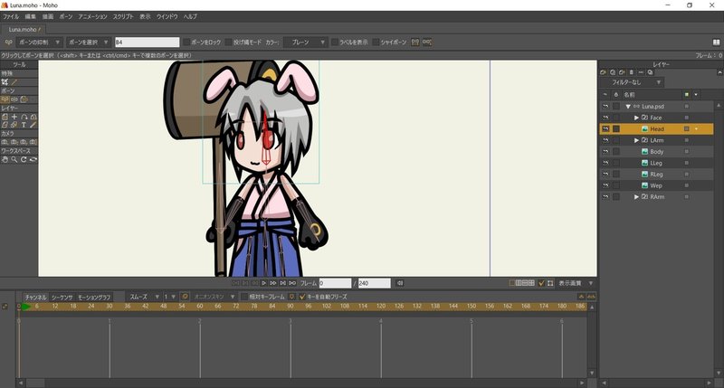Select the Zoom Workspace magnifier tool
Screen dimensions: 724x388
pos(14,159)
